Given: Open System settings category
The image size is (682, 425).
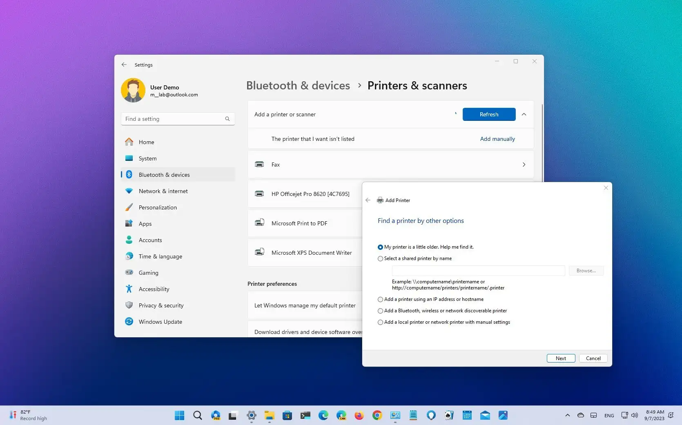Looking at the screenshot, I should (x=178, y=158).
